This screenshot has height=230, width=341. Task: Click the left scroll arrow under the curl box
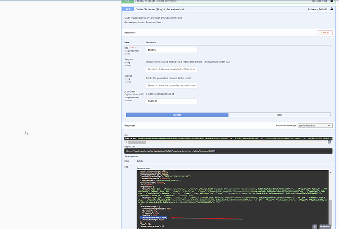(126, 142)
